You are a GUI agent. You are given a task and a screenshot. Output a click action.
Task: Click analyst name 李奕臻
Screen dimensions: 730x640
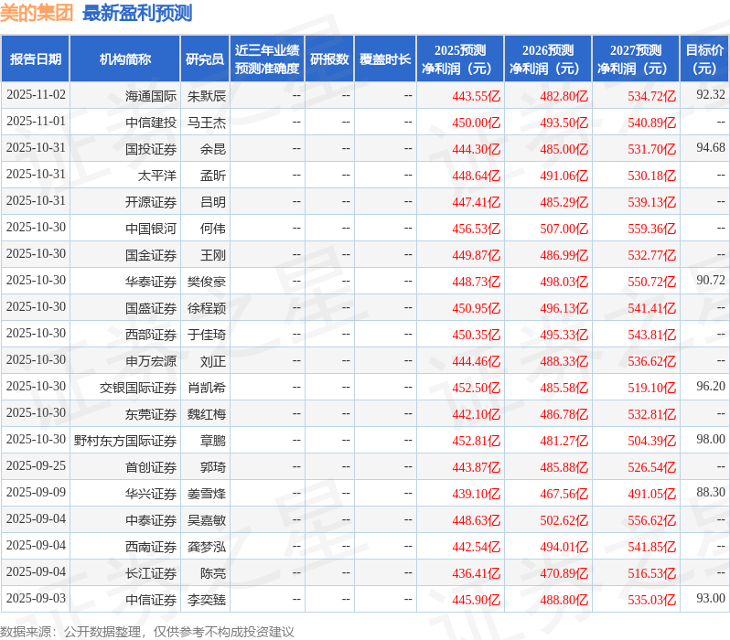click(x=207, y=600)
